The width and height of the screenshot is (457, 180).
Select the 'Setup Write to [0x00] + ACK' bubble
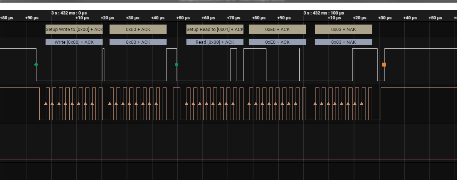tap(74, 30)
